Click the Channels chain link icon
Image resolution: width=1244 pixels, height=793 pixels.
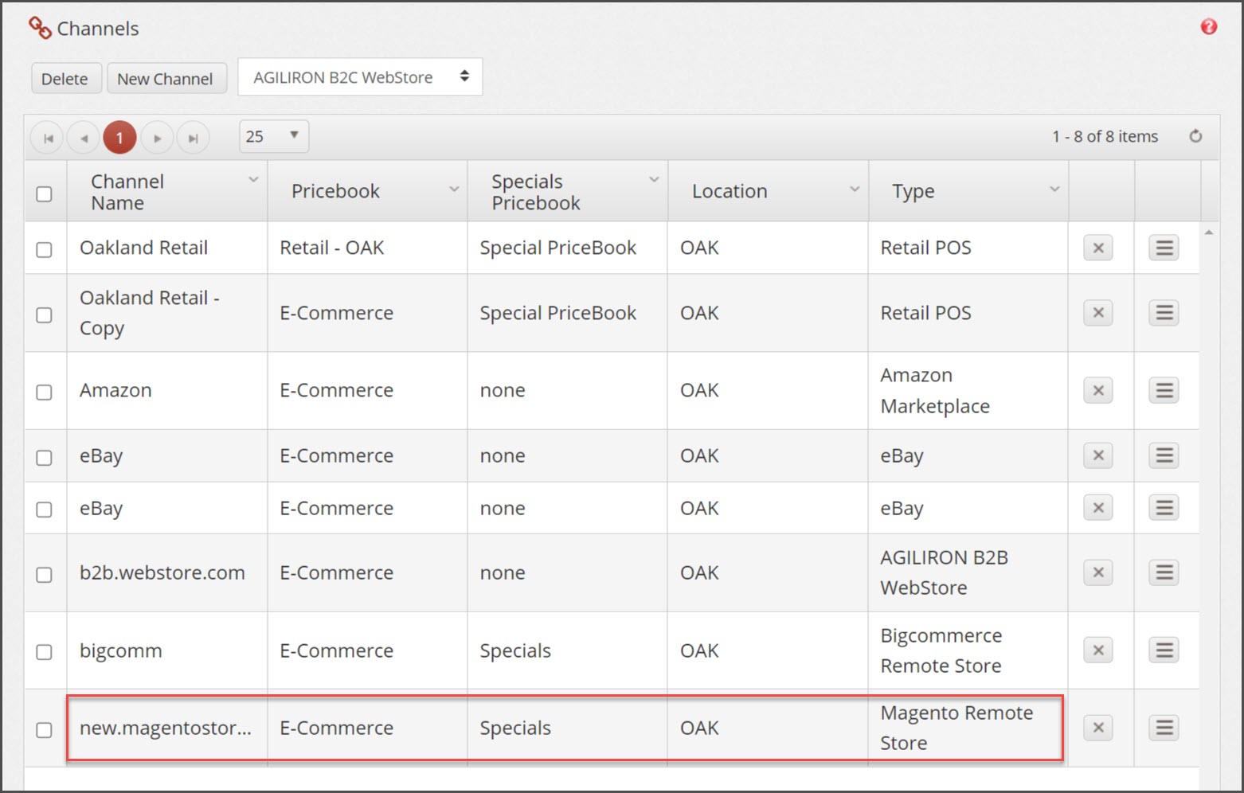click(x=40, y=28)
